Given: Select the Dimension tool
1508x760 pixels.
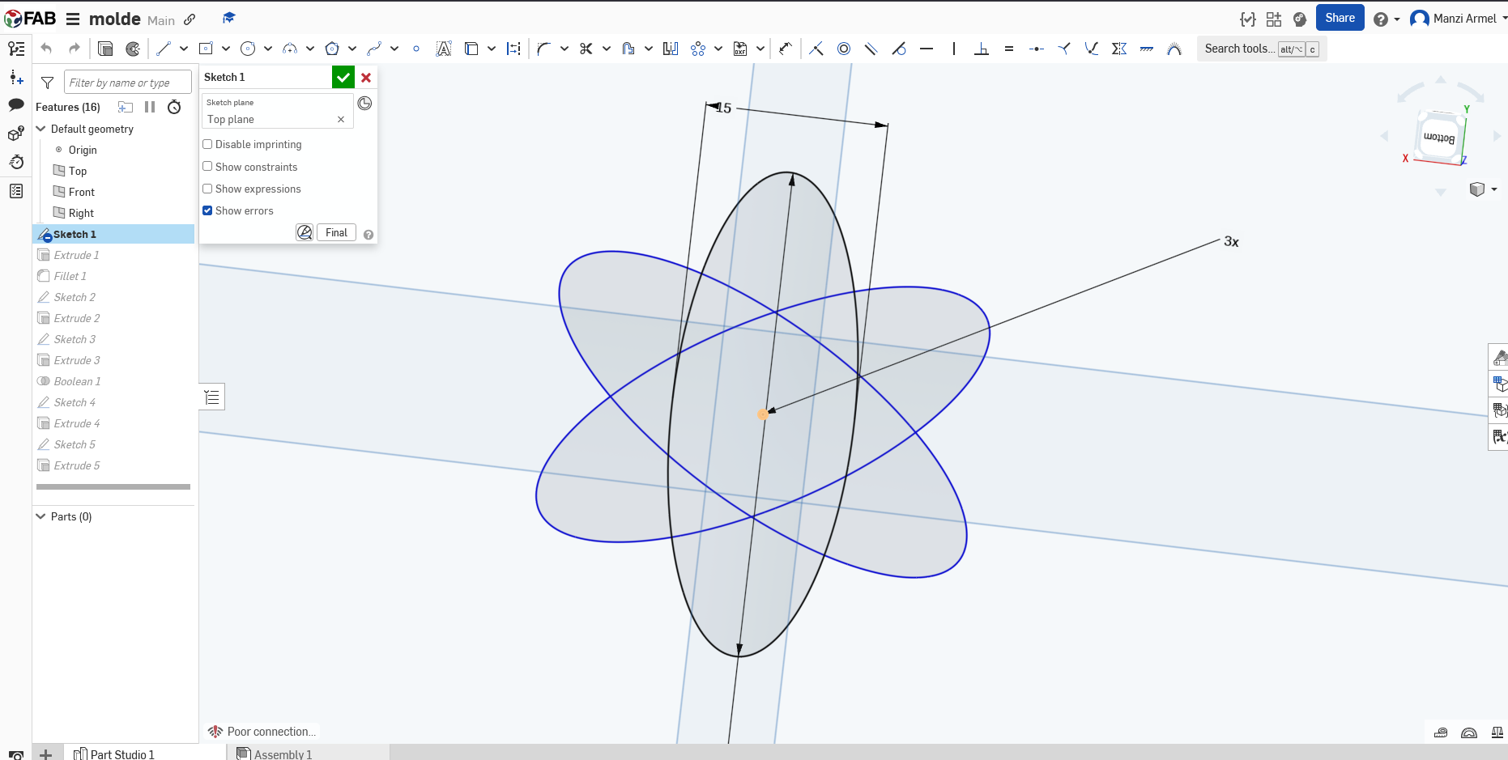Looking at the screenshot, I should [x=786, y=49].
